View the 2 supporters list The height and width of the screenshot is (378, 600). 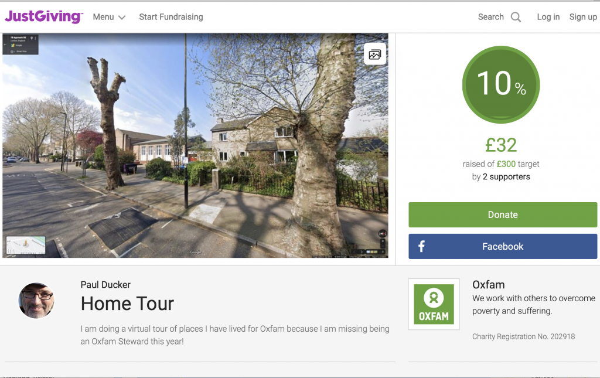click(x=506, y=176)
